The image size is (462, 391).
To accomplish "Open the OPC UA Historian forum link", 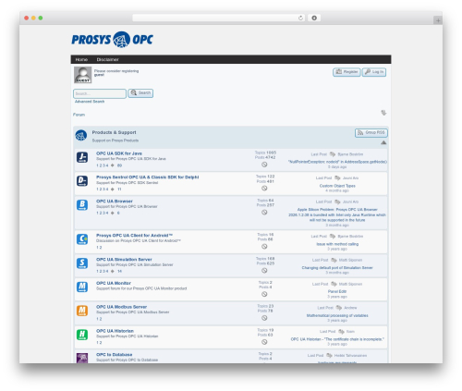I will (115, 331).
